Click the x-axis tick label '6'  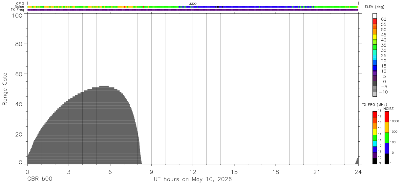pyautogui.click(x=110, y=172)
